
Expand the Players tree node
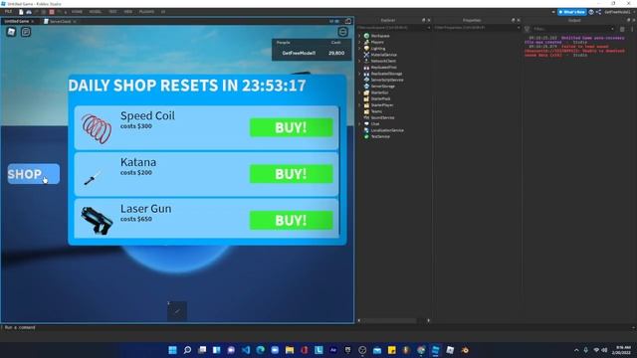(x=359, y=42)
